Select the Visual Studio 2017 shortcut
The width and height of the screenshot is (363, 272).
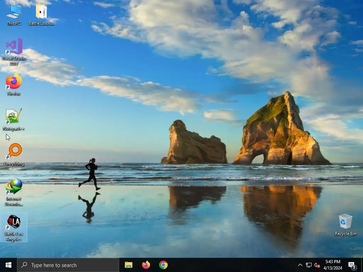pos(14,52)
